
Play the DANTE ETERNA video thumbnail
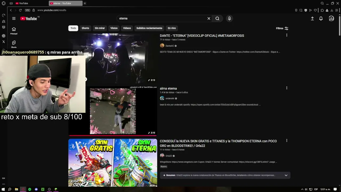[x=121, y=58]
